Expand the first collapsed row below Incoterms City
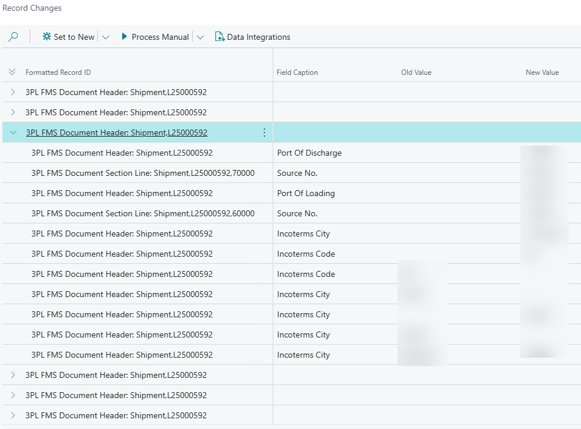The height and width of the screenshot is (429, 581). (x=13, y=375)
